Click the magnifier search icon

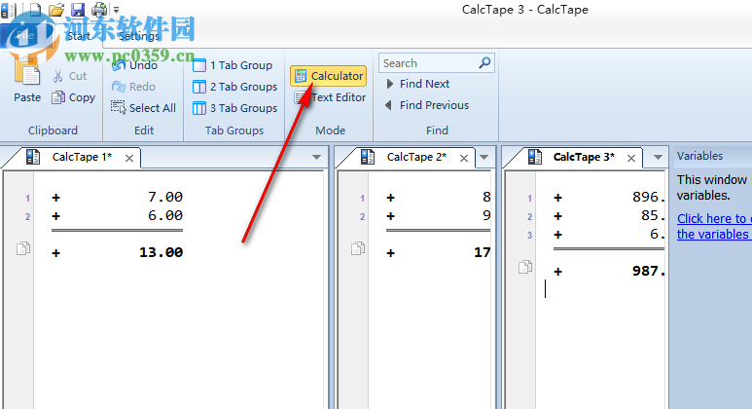click(x=484, y=63)
